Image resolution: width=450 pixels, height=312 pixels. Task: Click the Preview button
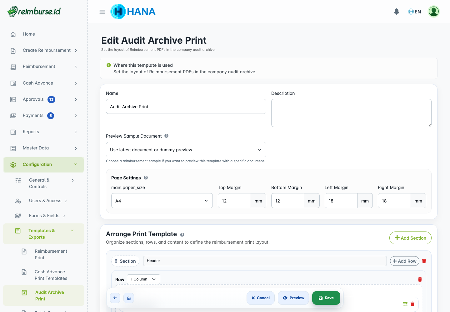293,298
